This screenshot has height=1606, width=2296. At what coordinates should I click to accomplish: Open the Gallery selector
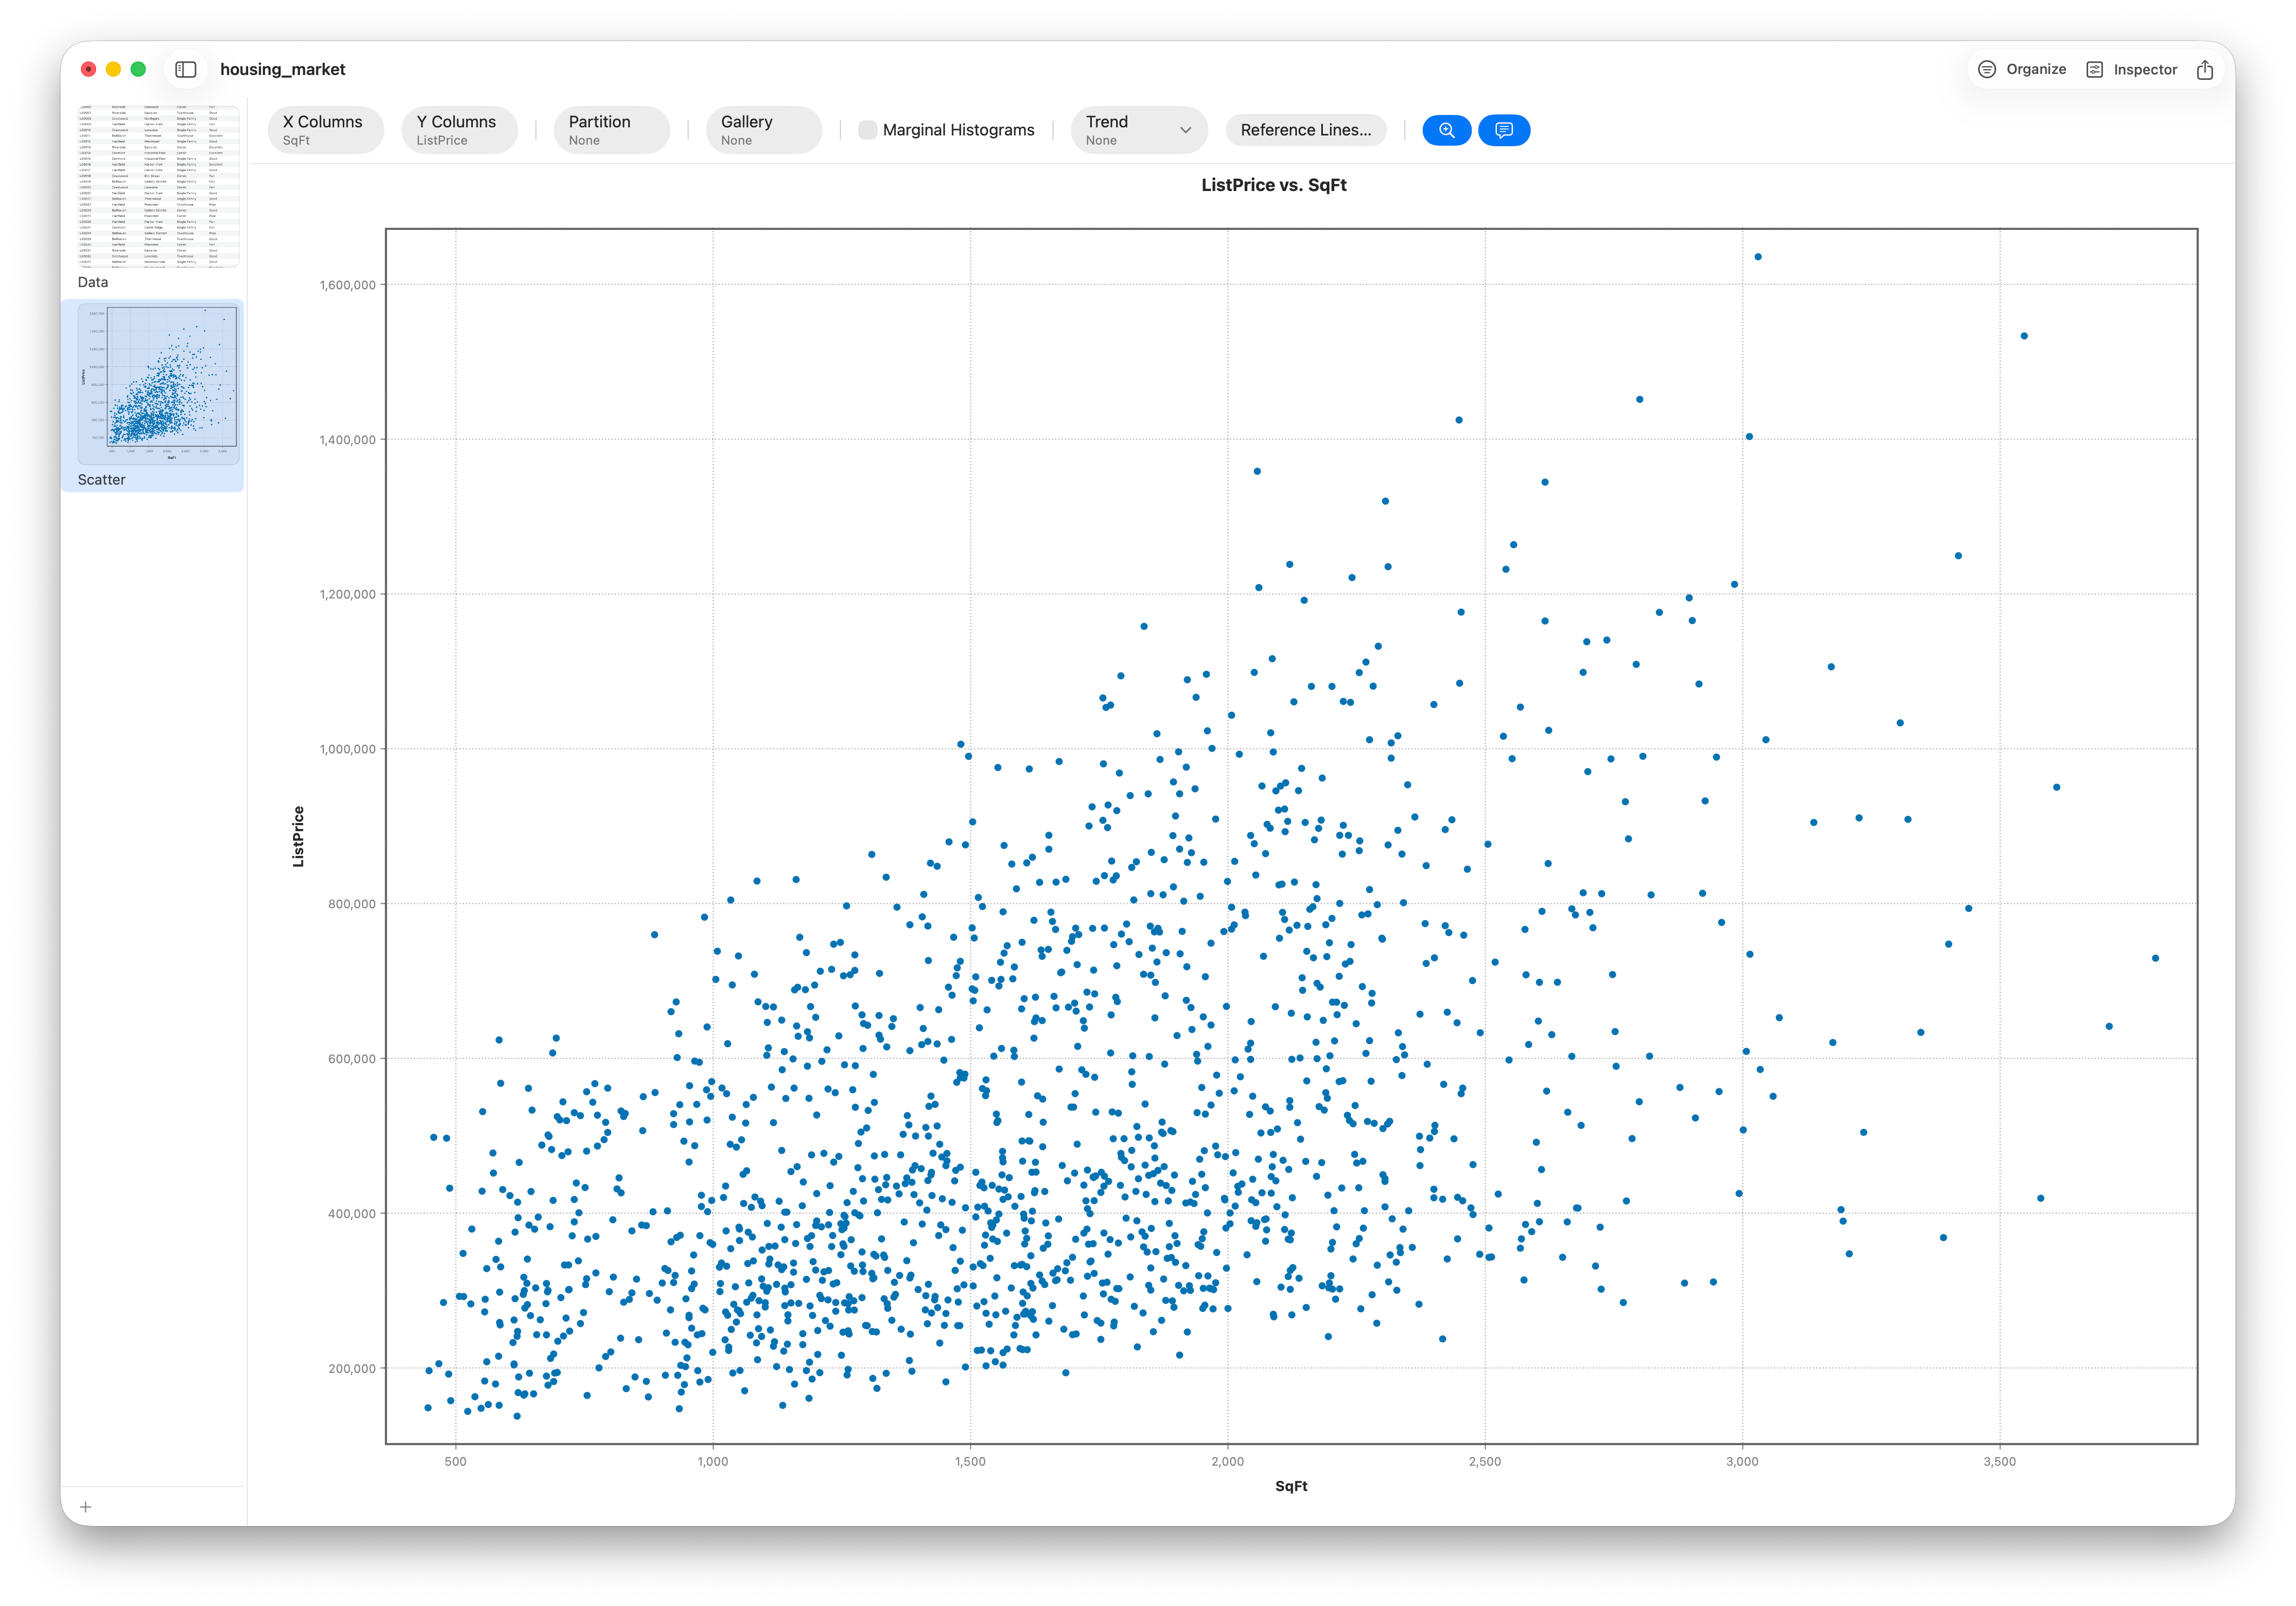click(763, 130)
